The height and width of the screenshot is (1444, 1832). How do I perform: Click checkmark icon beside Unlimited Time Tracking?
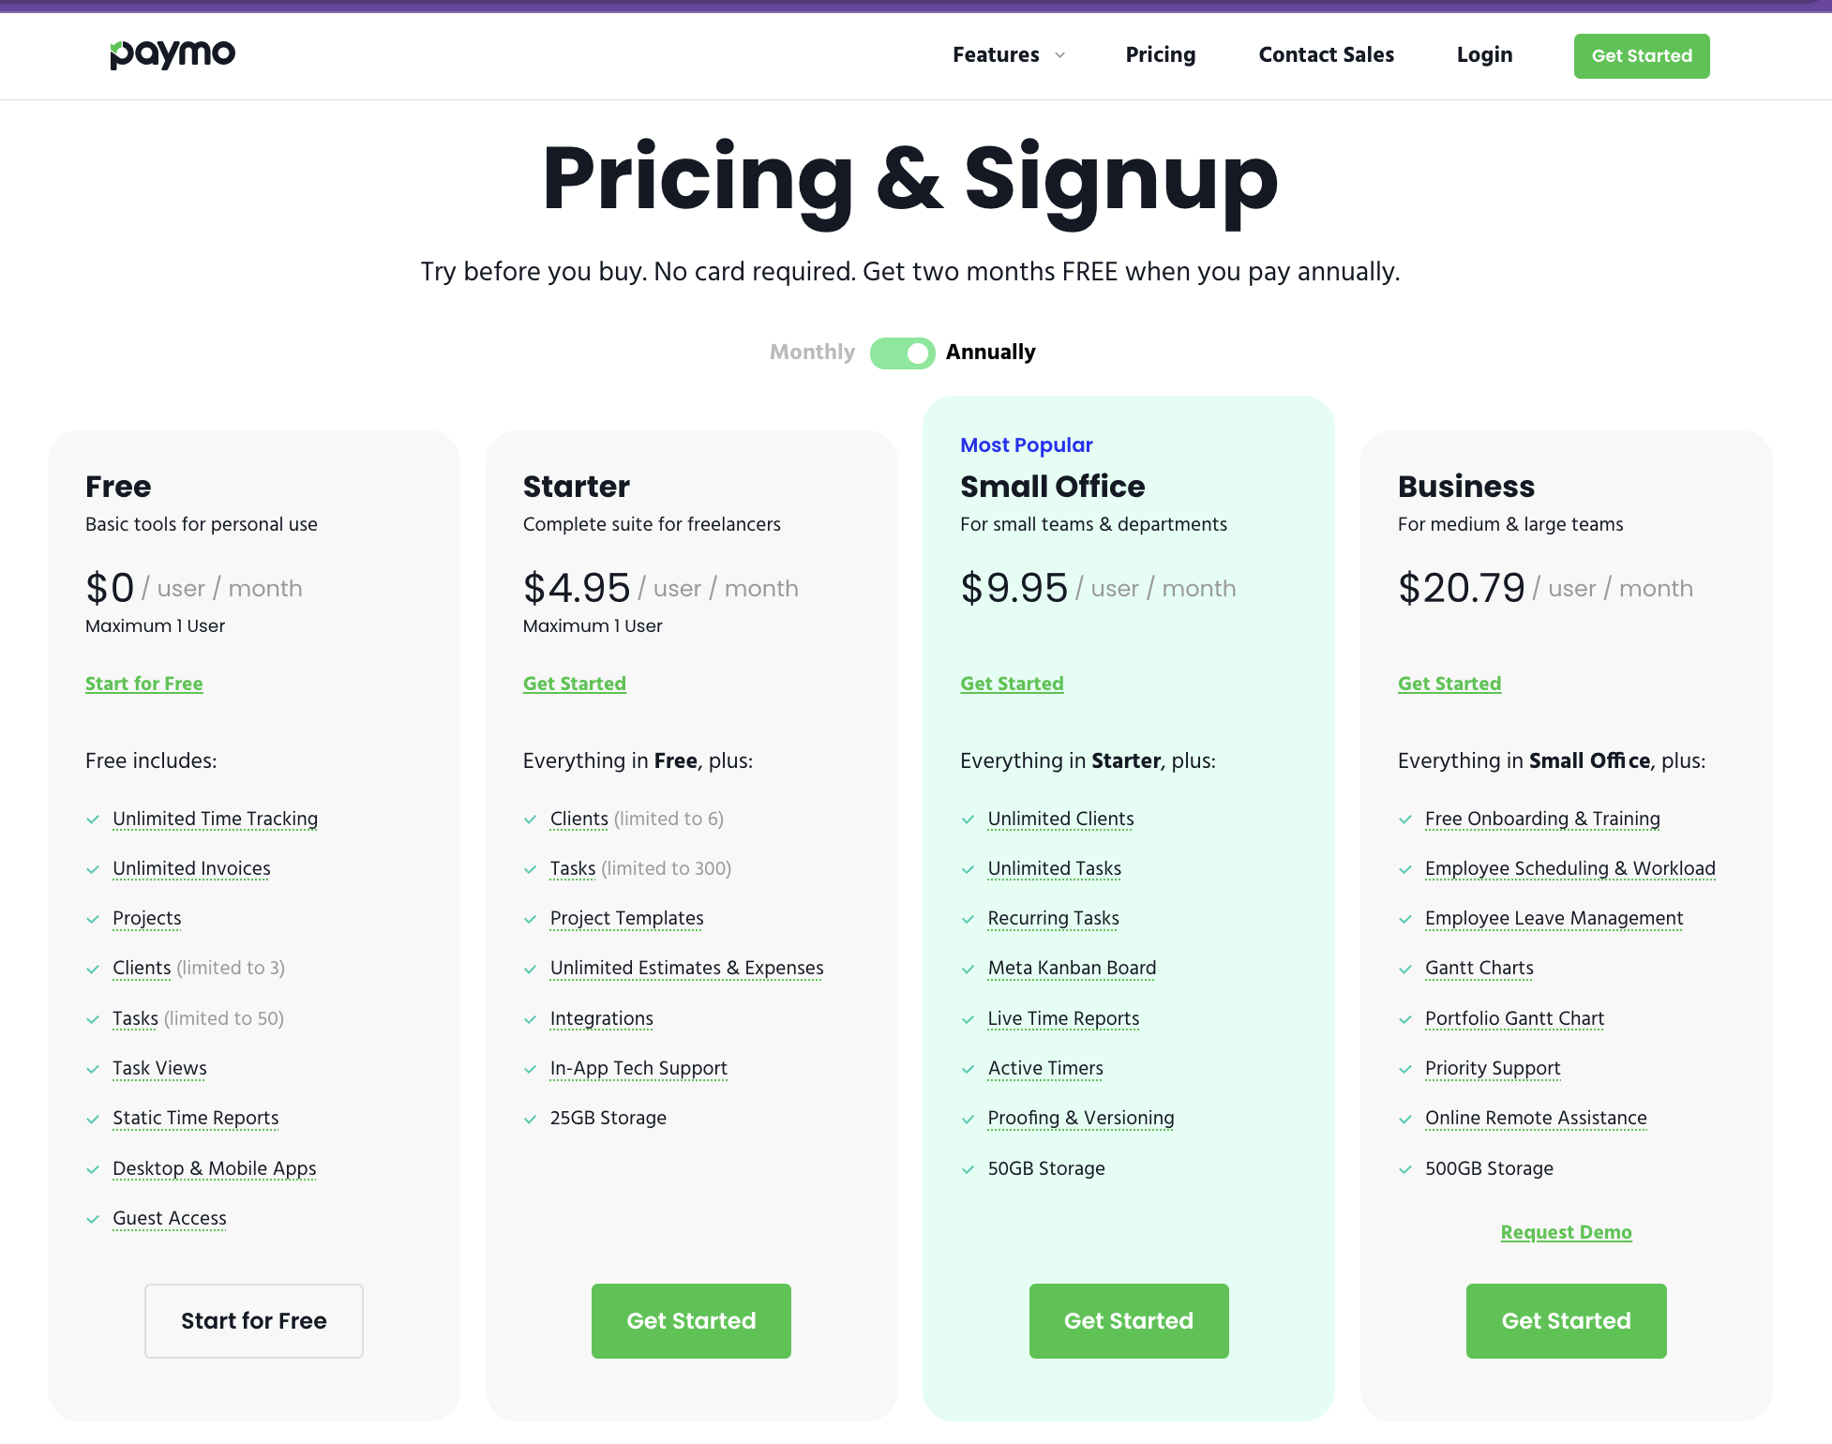coord(93,820)
